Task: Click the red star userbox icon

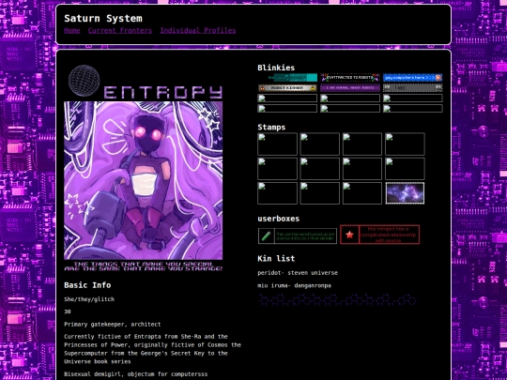Action: pos(349,235)
